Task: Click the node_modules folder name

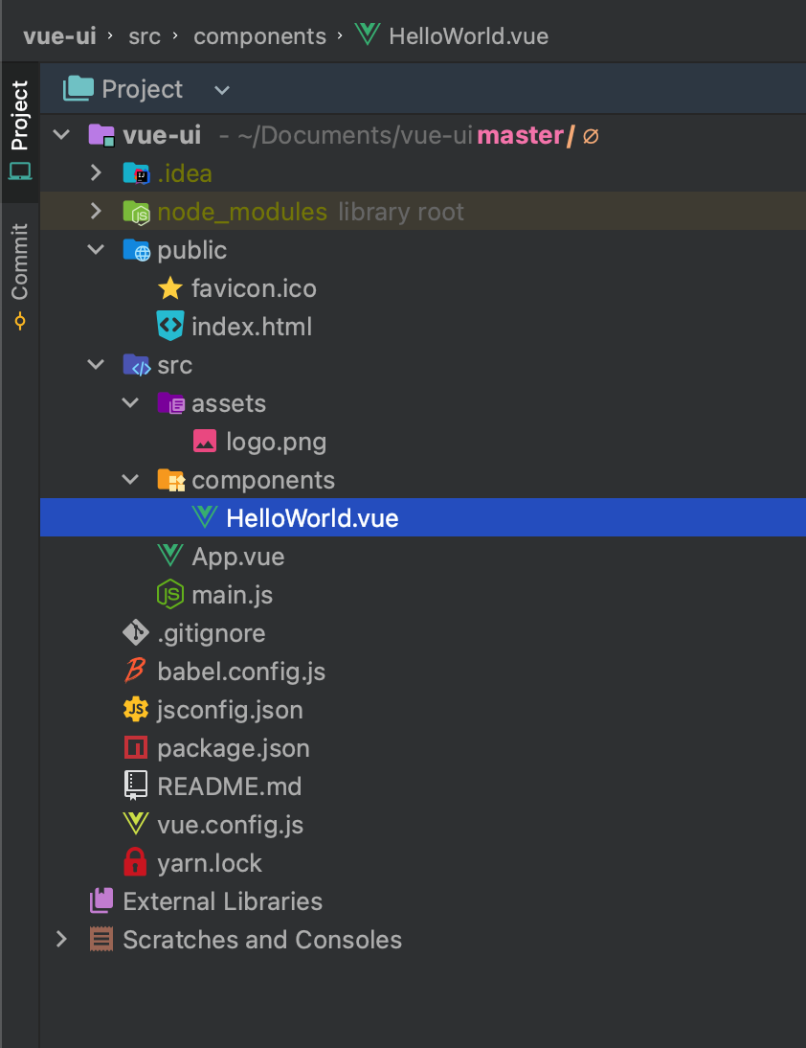Action: pos(242,212)
